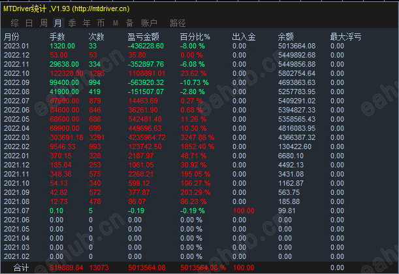Click profit value 1108891.01
The width and height of the screenshot is (399, 274).
click(x=147, y=74)
